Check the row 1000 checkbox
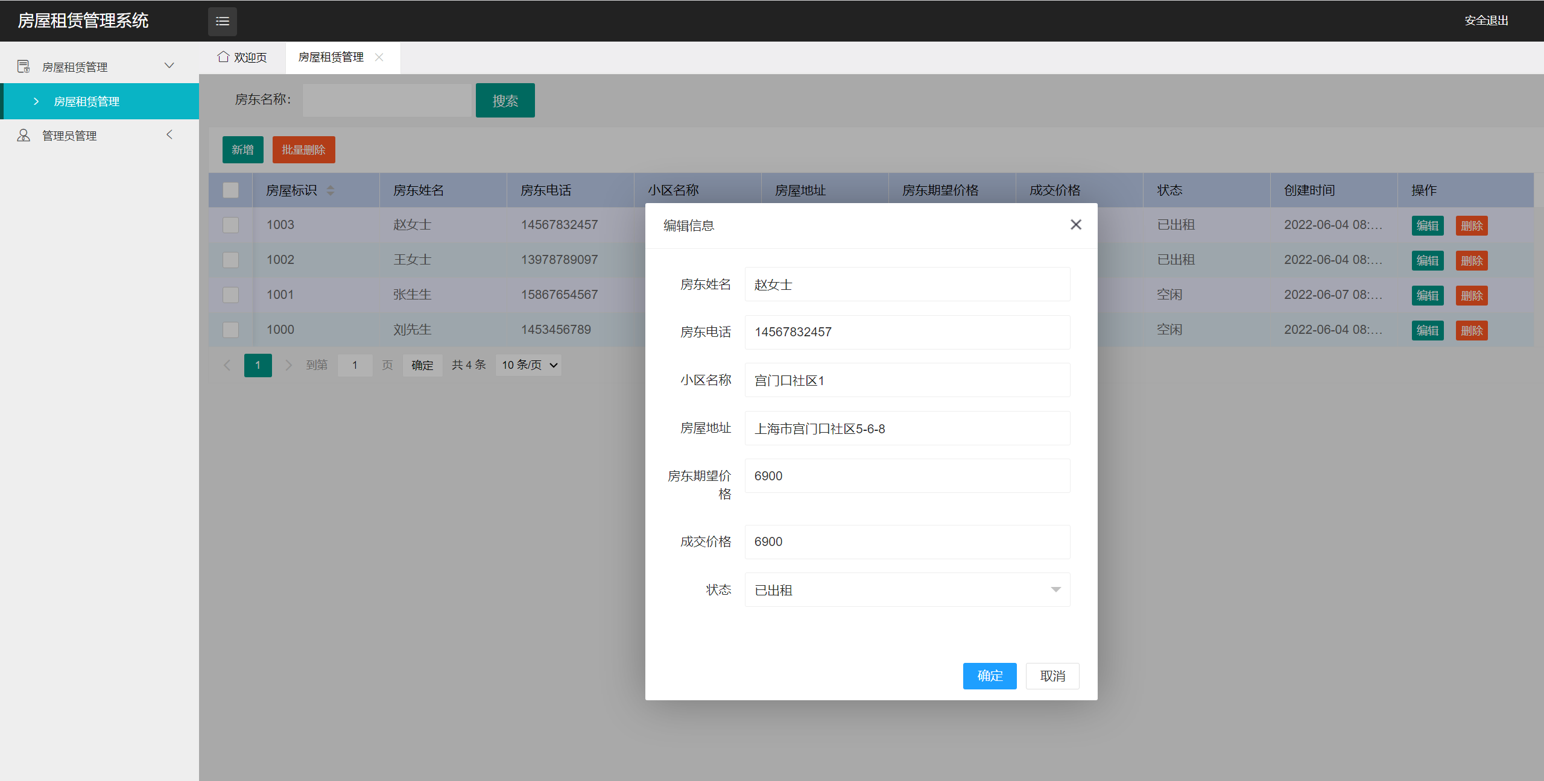1544x781 pixels. [230, 330]
